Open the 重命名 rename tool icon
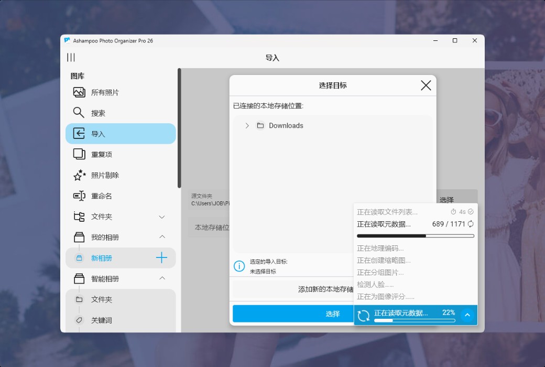The height and width of the screenshot is (367, 545). (x=79, y=196)
